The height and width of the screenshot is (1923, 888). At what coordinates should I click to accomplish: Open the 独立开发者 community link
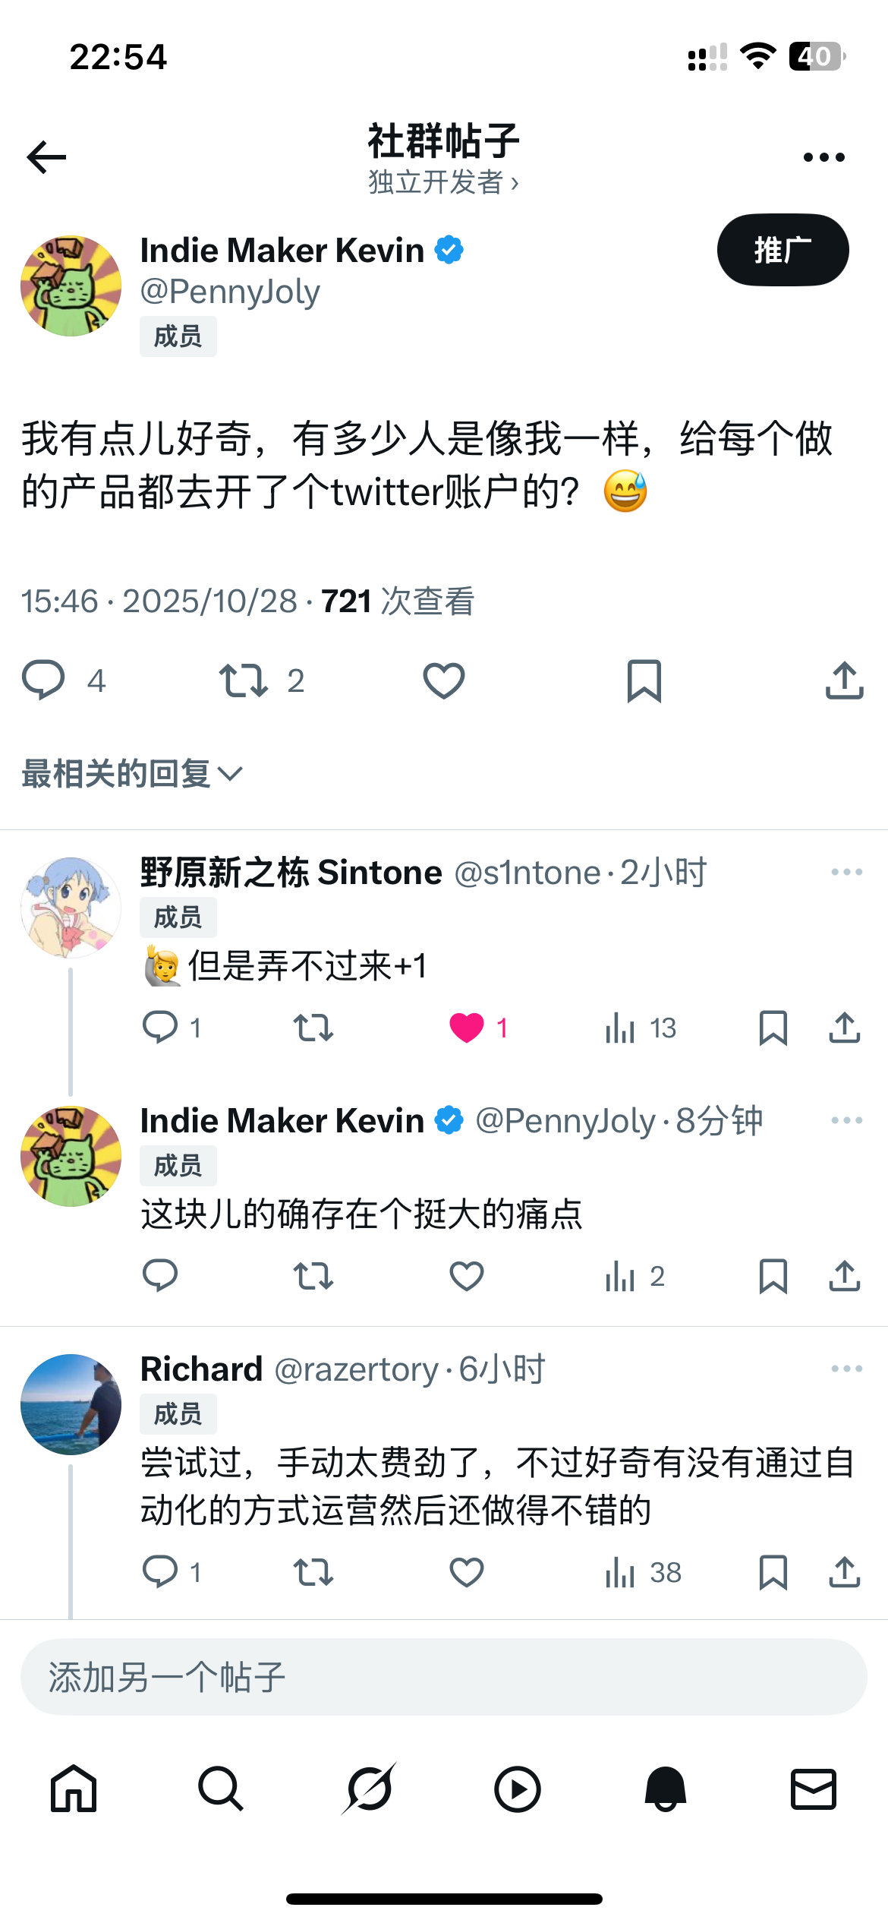(443, 182)
